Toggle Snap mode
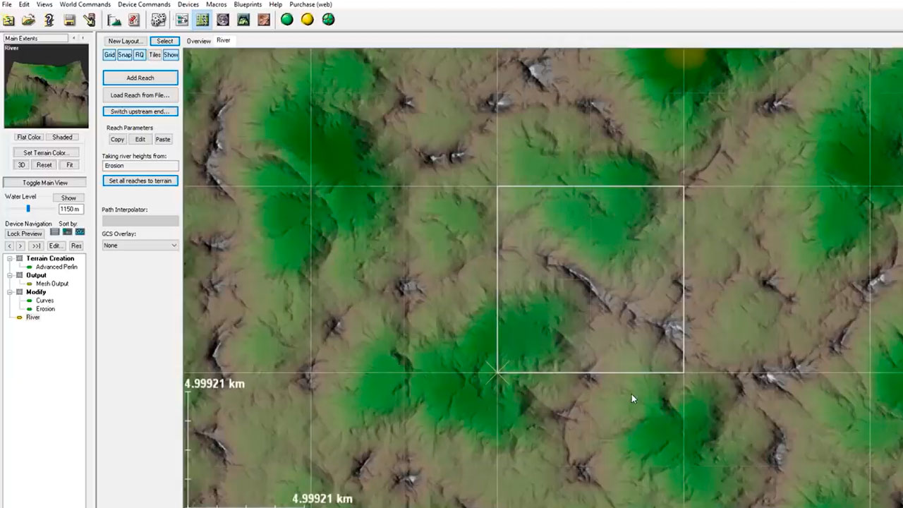Screen dimensions: 903x508 point(124,55)
